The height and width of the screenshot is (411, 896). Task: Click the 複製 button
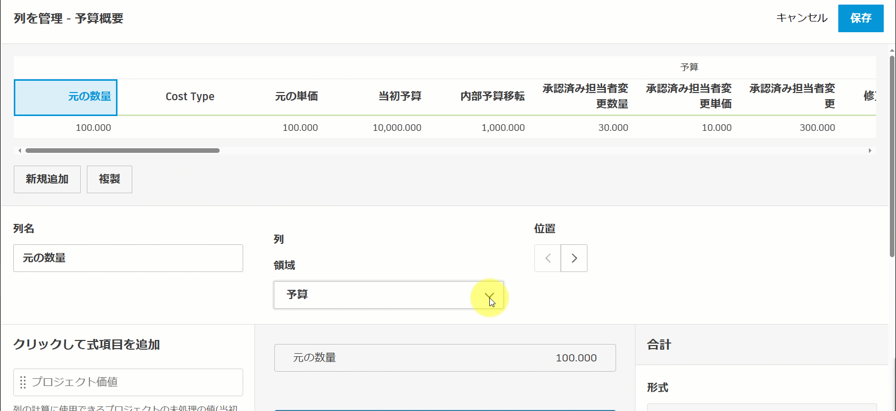(109, 179)
